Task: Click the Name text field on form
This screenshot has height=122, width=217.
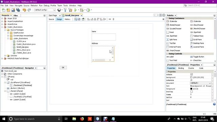Action: point(104,37)
